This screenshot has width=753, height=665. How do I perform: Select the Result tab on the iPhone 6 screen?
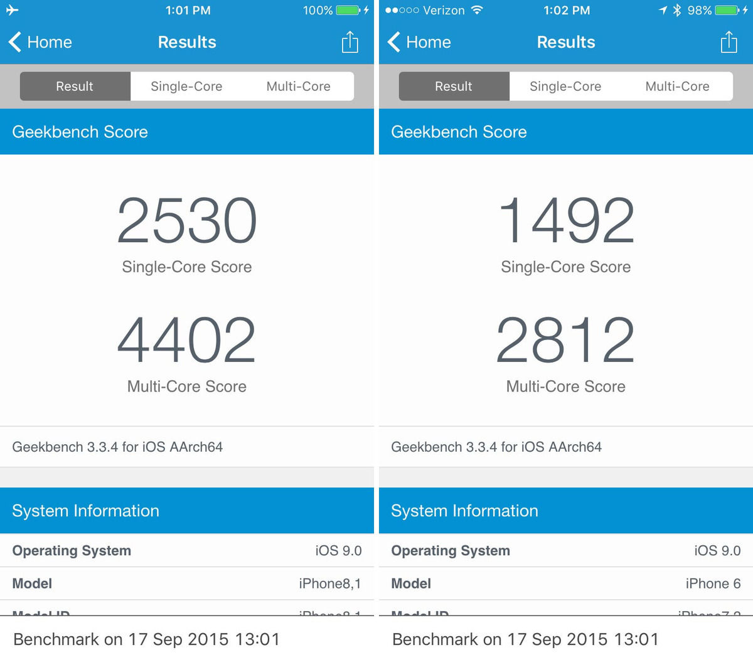pyautogui.click(x=454, y=86)
